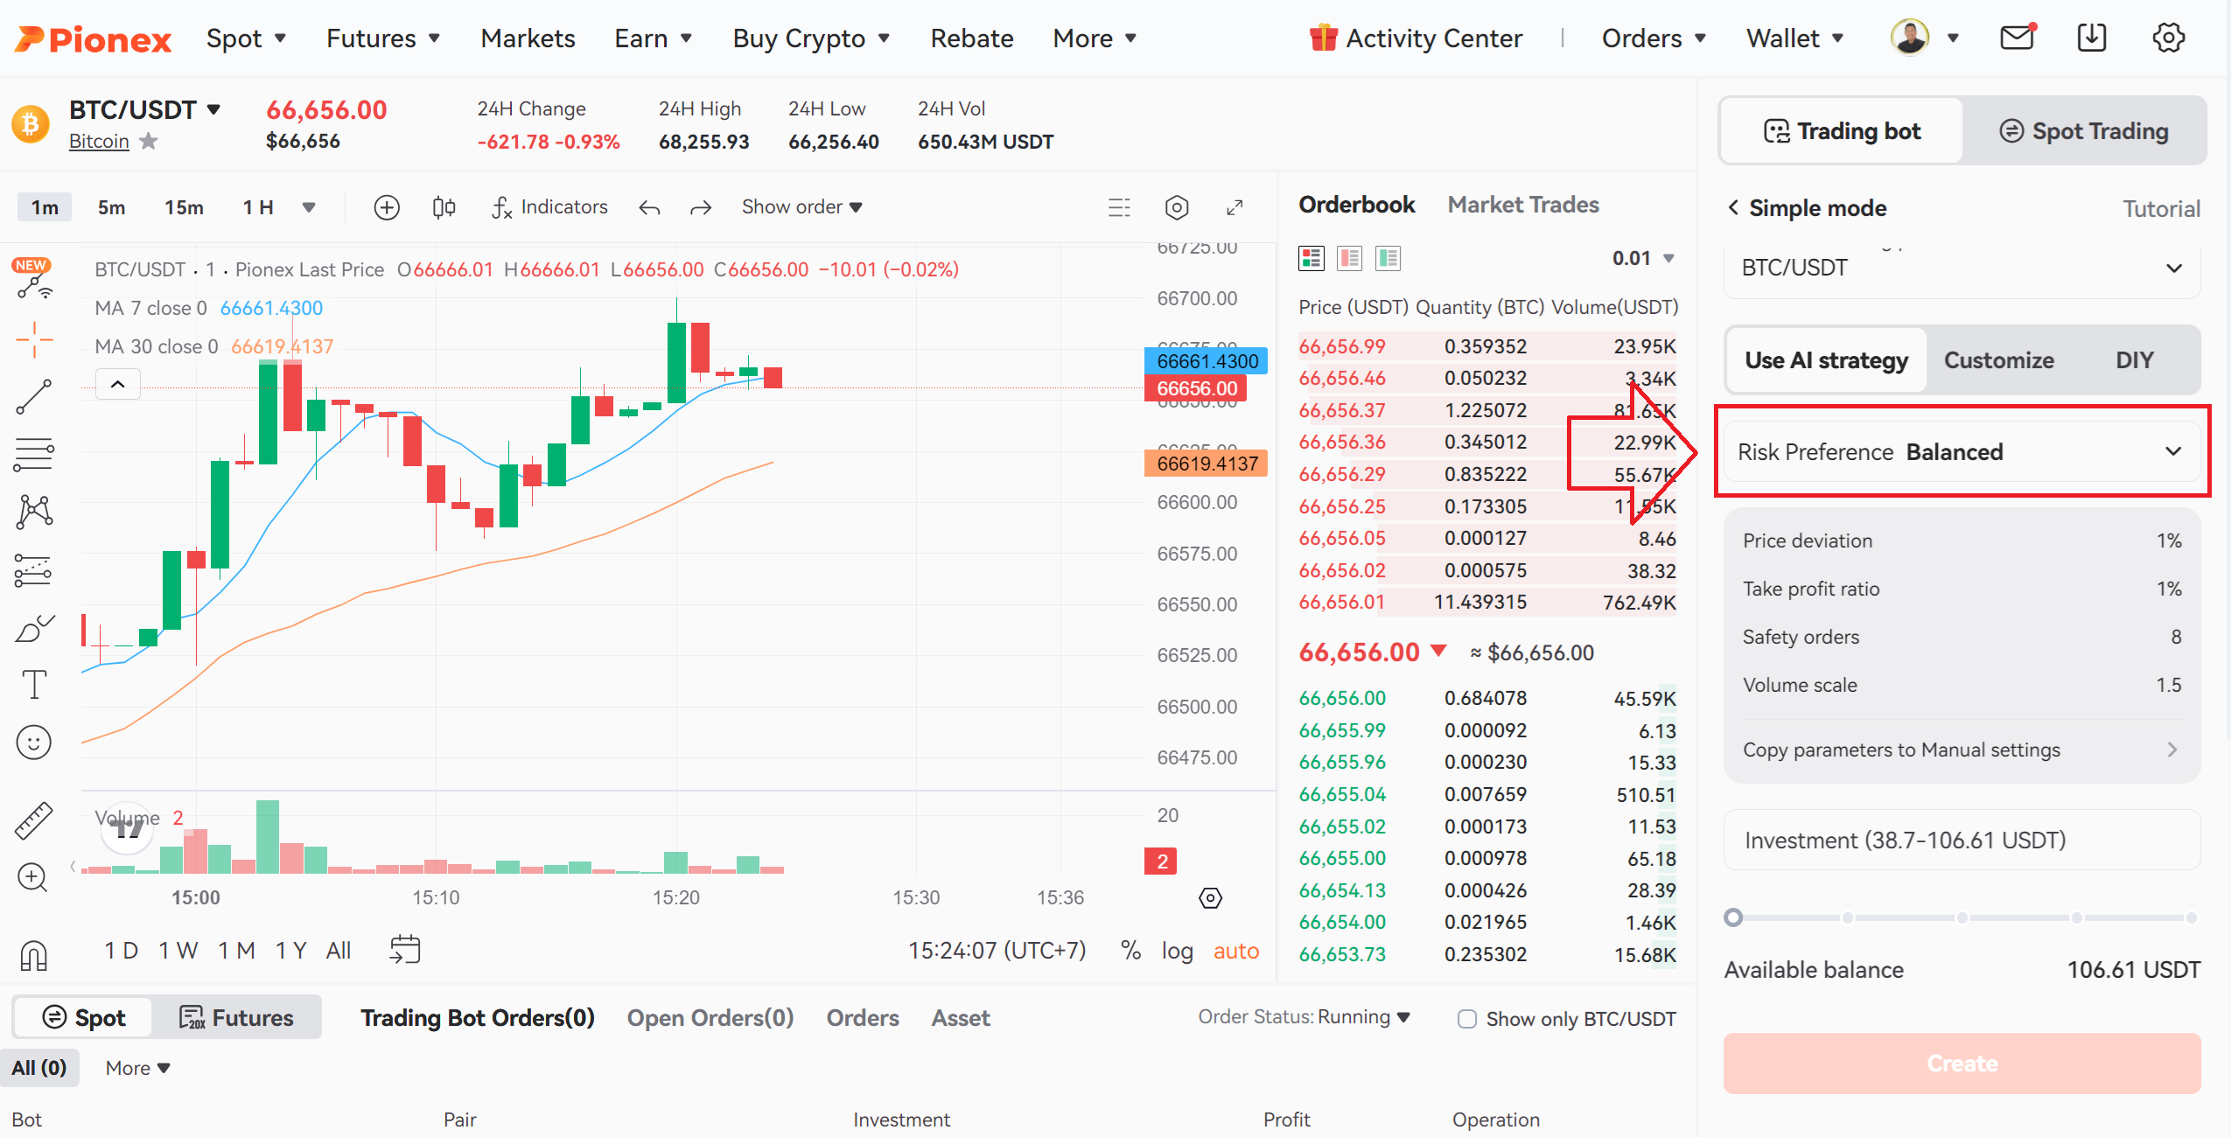Open the More filter dropdown below orders
Screen dimensions: 2231x1137
click(137, 1068)
